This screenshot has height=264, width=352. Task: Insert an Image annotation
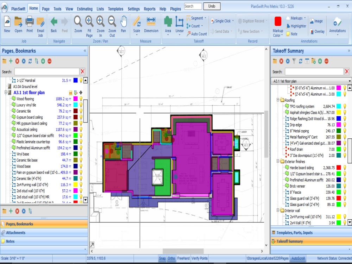pyautogui.click(x=316, y=21)
